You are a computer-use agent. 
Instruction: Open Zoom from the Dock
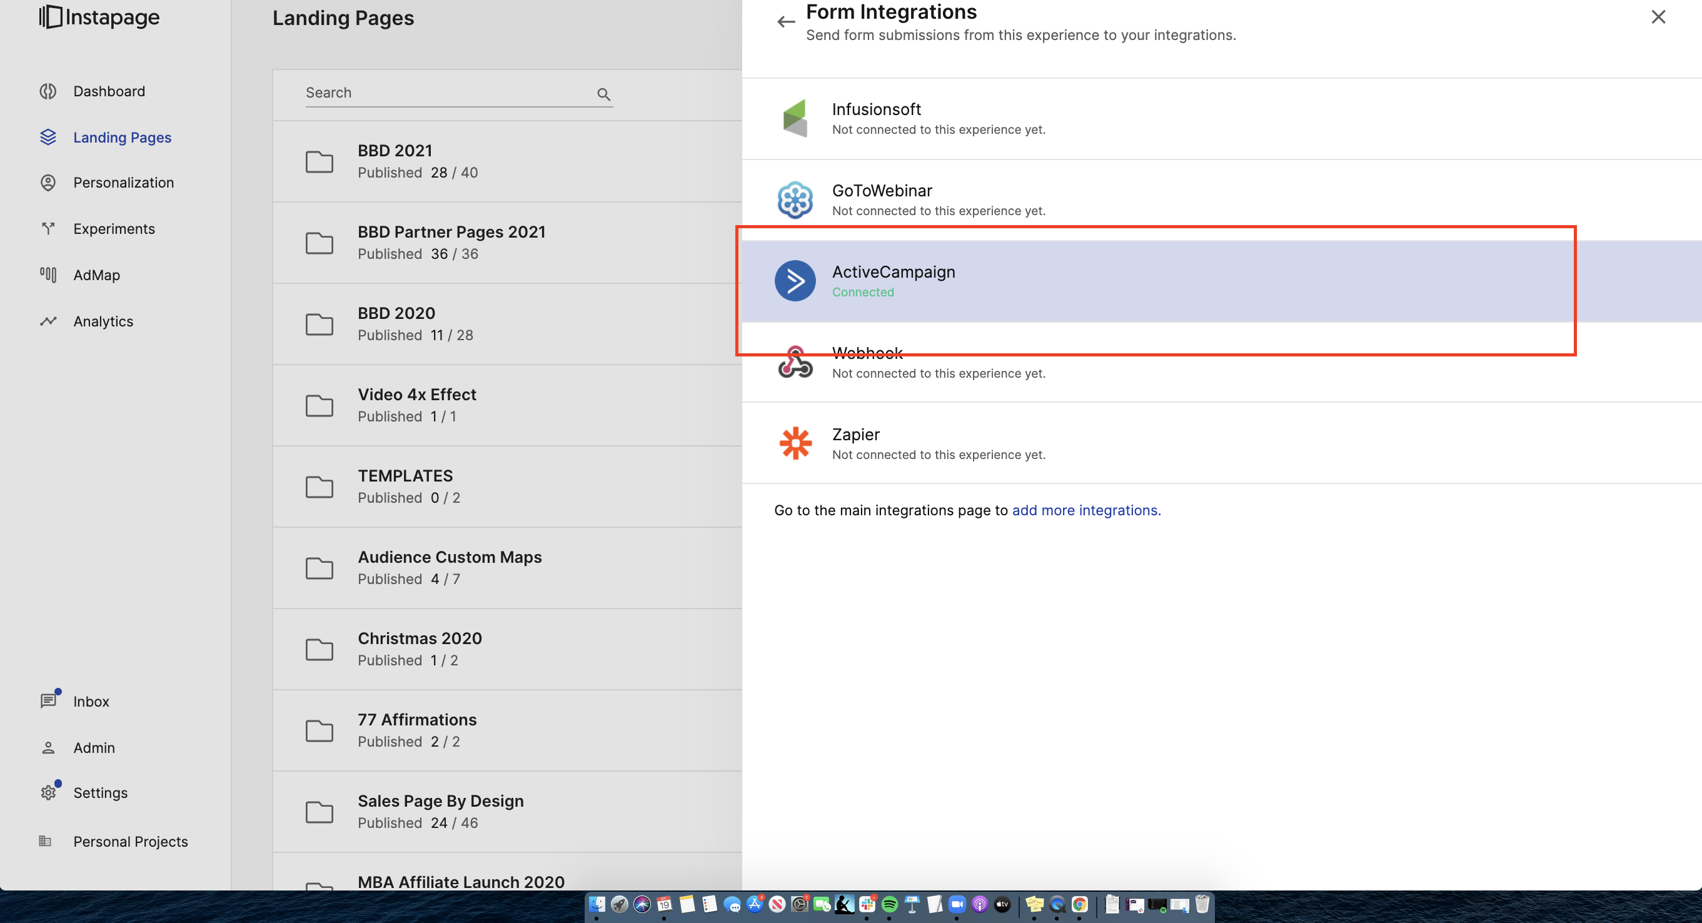point(957,904)
